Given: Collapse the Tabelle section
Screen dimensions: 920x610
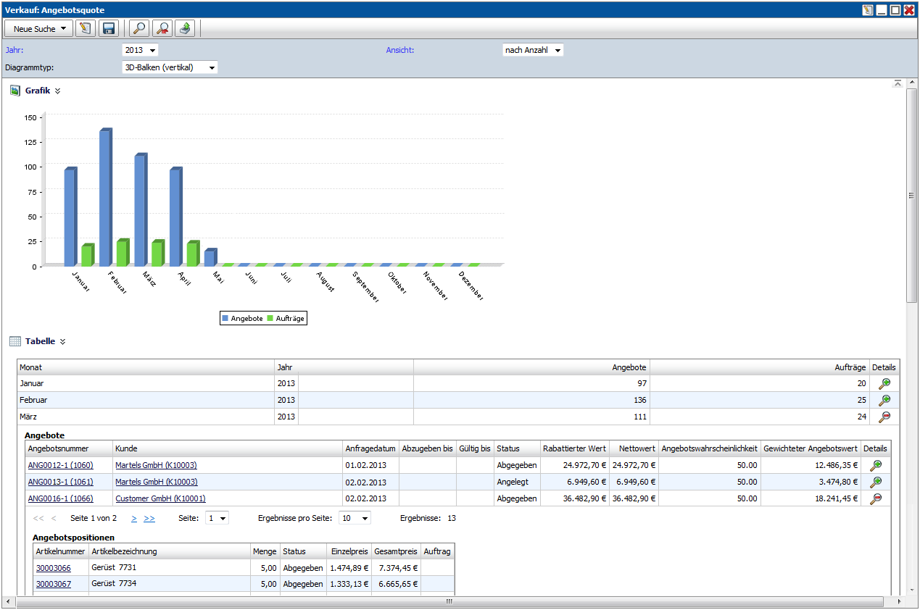Looking at the screenshot, I should [62, 342].
